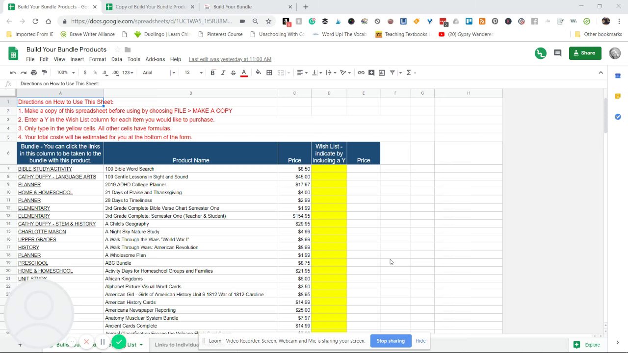This screenshot has height=353, width=628.
Task: Open the Links to Individual Products sheet tab
Action: [x=189, y=345]
